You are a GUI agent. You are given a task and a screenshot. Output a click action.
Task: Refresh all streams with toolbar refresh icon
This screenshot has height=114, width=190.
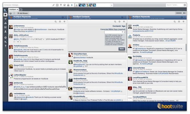tap(10, 13)
